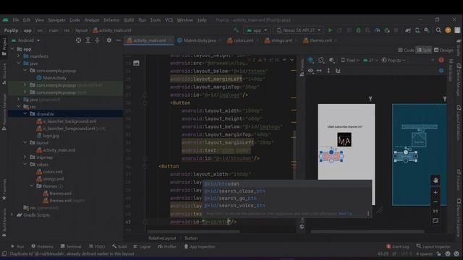Open the Logcat tool window
This screenshot has width=463, height=260.
(x=142, y=246)
